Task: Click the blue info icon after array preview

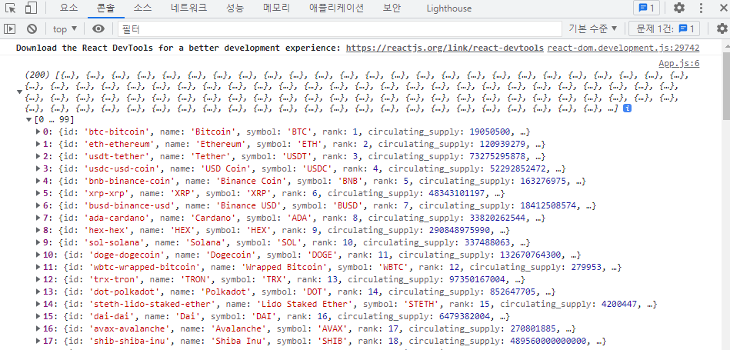Action: point(627,108)
